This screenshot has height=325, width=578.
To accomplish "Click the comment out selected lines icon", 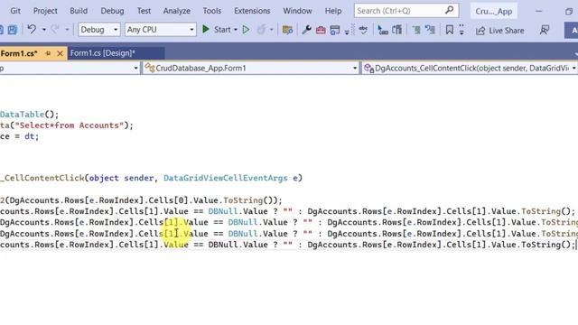I will click(x=416, y=30).
